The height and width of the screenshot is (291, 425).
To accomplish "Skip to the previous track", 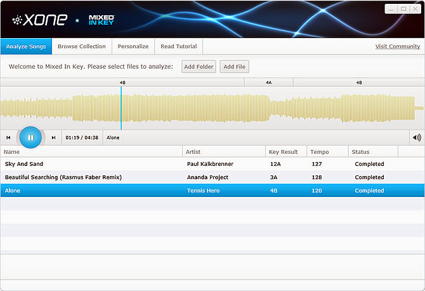I will coord(8,138).
